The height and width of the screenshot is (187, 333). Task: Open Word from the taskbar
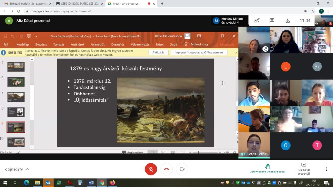tap(91, 182)
